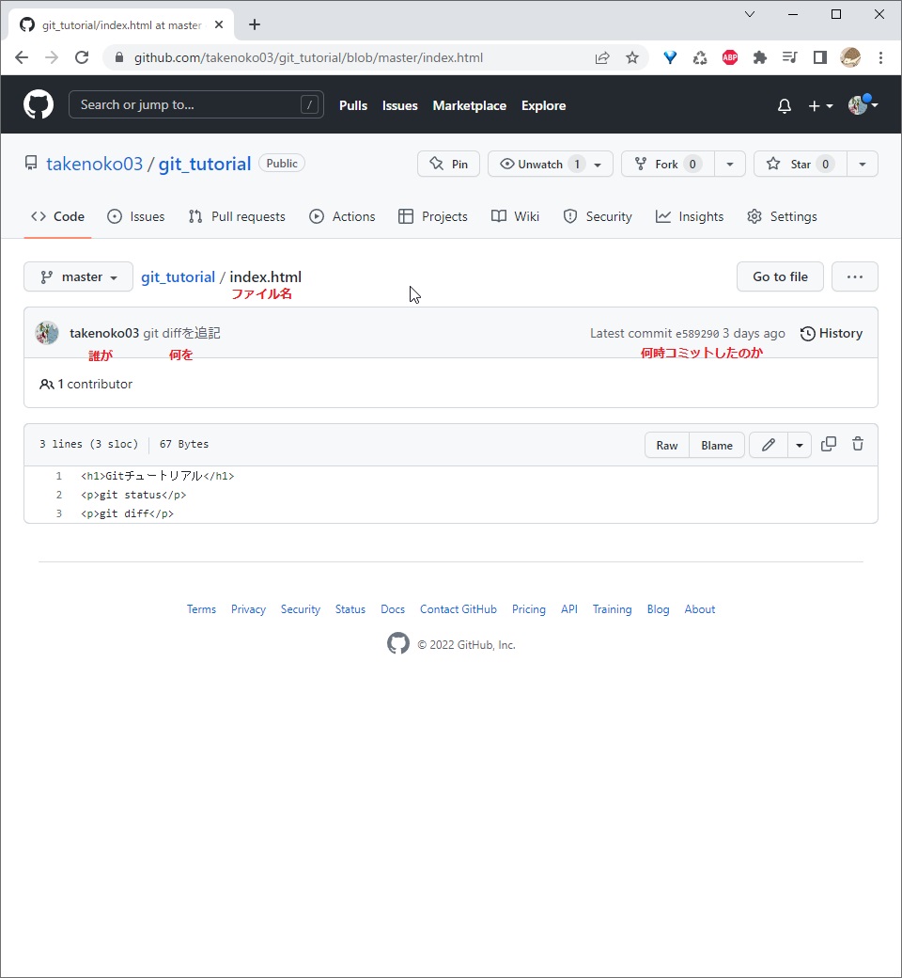Click the browser address bar URL
The width and height of the screenshot is (902, 978).
[308, 58]
